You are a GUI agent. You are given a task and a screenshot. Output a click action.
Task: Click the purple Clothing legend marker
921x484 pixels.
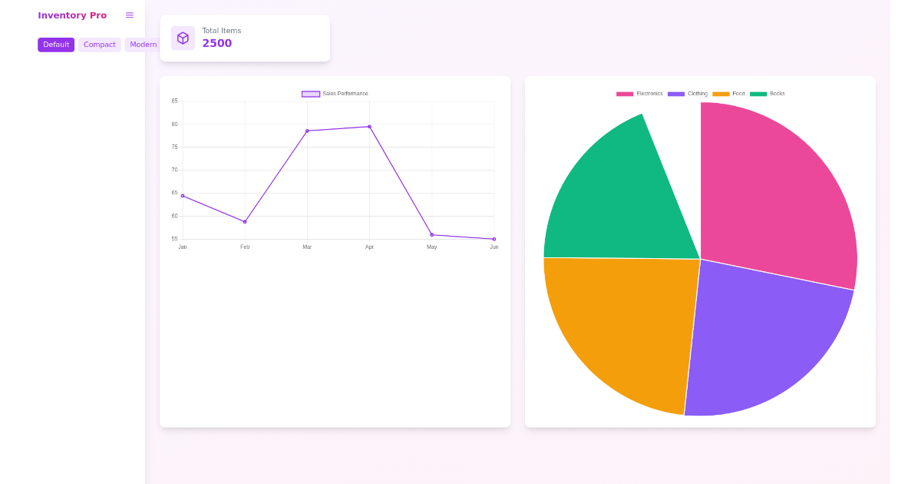coord(675,93)
